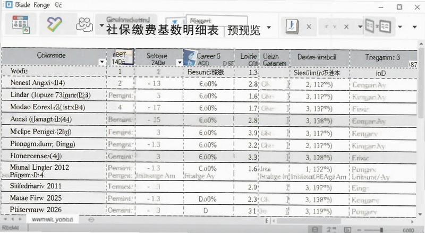The width and height of the screenshot is (425, 233).
Task: Switch to the 预预览 tab
Action: (244, 30)
